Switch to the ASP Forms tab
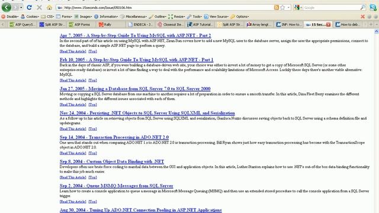Viewport: 379px width, 213px height. (x=81, y=24)
